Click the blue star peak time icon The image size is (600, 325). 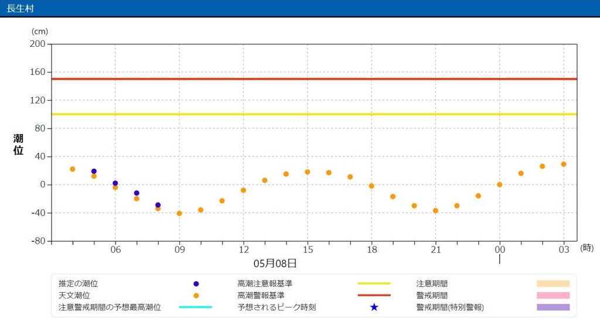click(x=374, y=307)
